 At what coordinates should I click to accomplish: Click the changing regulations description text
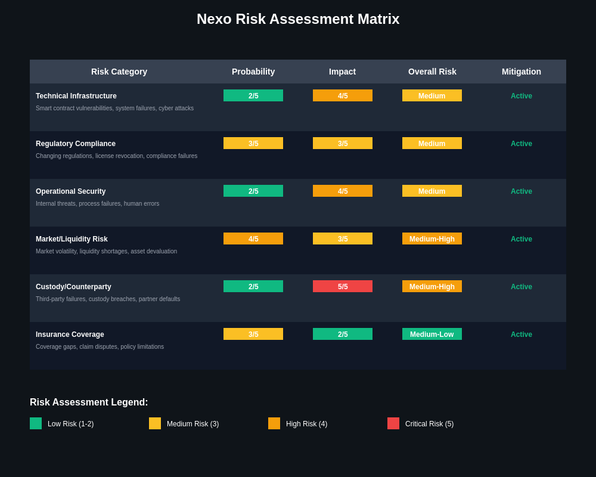[x=117, y=156]
